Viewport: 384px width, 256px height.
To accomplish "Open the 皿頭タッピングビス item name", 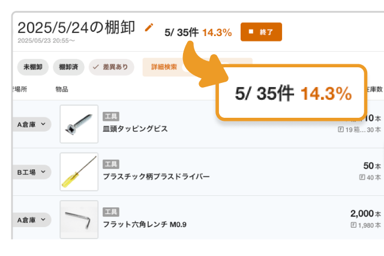I will click(x=135, y=129).
